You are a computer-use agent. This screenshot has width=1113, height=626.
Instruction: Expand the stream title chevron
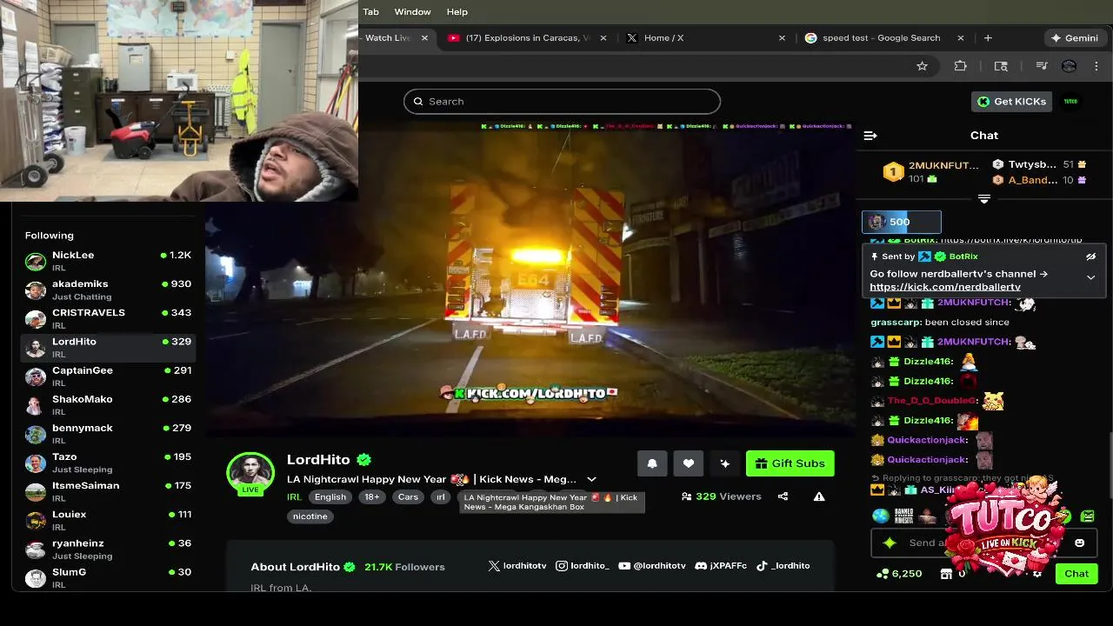coord(591,479)
